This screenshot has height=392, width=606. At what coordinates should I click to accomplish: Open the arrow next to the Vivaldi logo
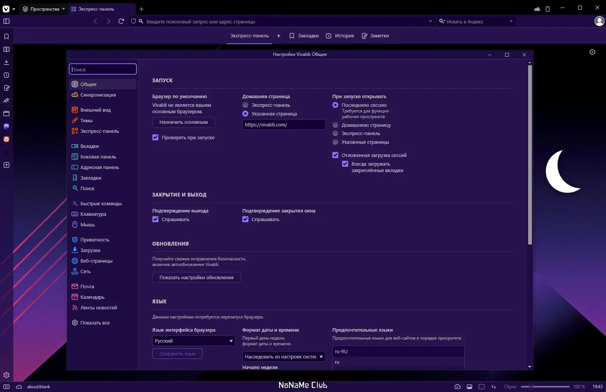point(14,9)
